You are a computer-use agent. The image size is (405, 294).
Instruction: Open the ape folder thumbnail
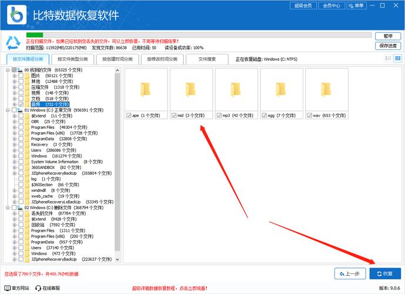(146, 89)
